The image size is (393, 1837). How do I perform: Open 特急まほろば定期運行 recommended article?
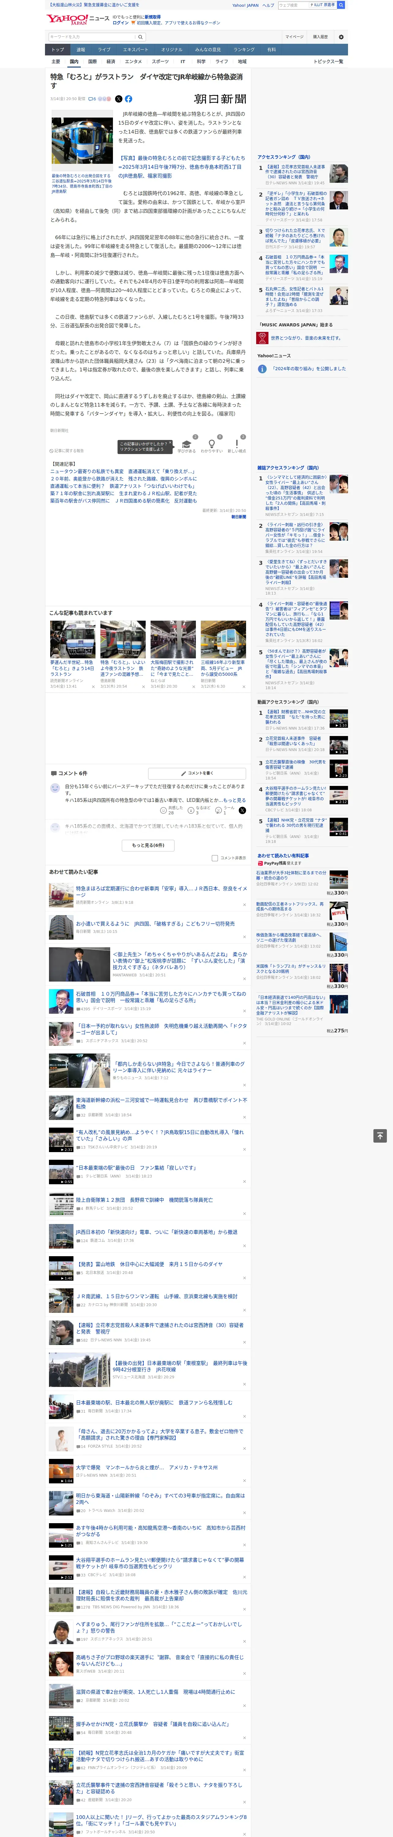tap(161, 891)
